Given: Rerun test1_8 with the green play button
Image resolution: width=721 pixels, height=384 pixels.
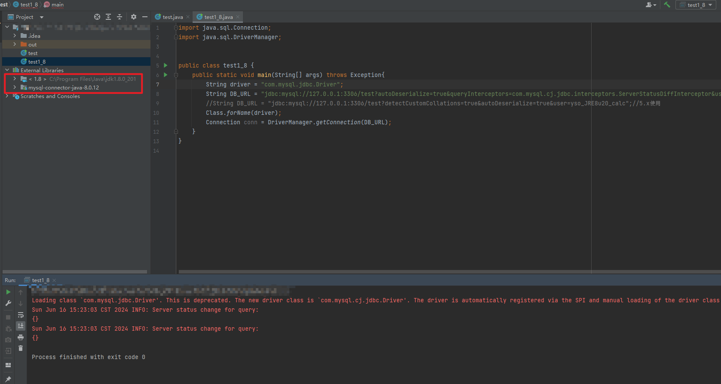Looking at the screenshot, I should [8, 292].
